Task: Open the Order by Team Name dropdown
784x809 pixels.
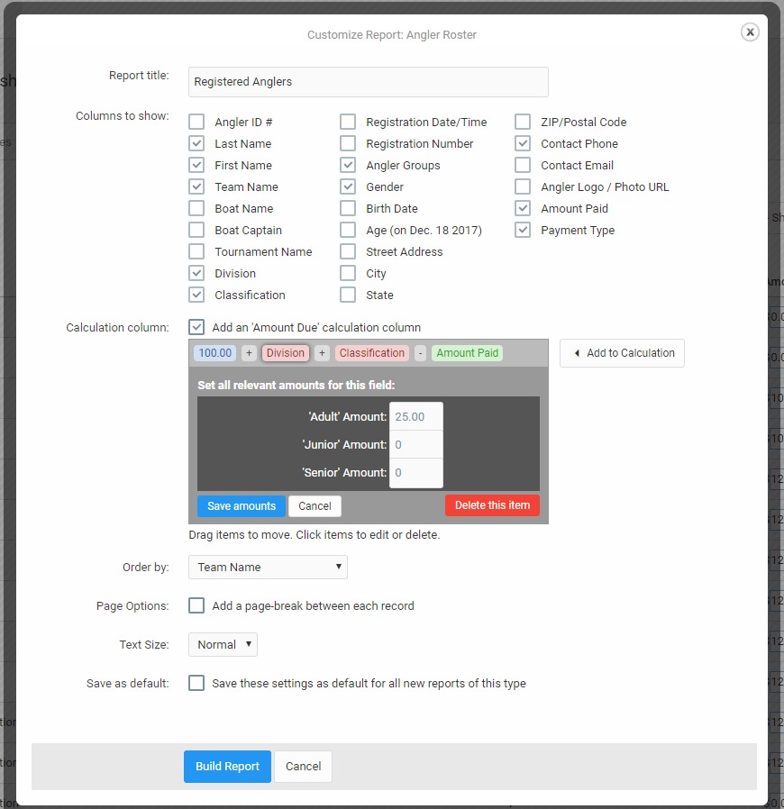Action: tap(268, 567)
